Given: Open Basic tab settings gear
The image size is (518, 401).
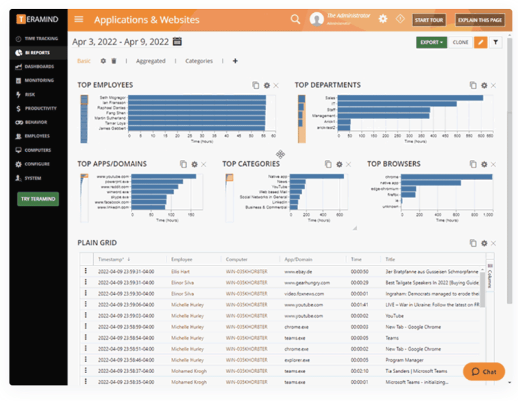Looking at the screenshot, I should pos(103,61).
